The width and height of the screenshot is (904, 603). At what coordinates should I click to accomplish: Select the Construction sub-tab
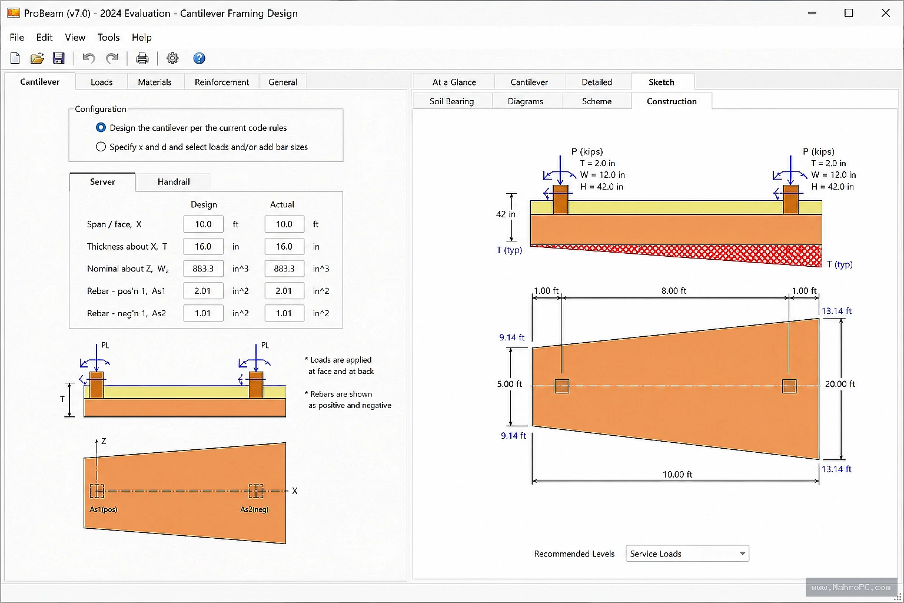[672, 101]
